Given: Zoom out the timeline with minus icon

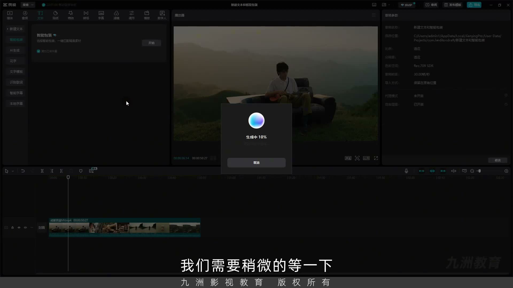Looking at the screenshot, I should click(x=472, y=171).
